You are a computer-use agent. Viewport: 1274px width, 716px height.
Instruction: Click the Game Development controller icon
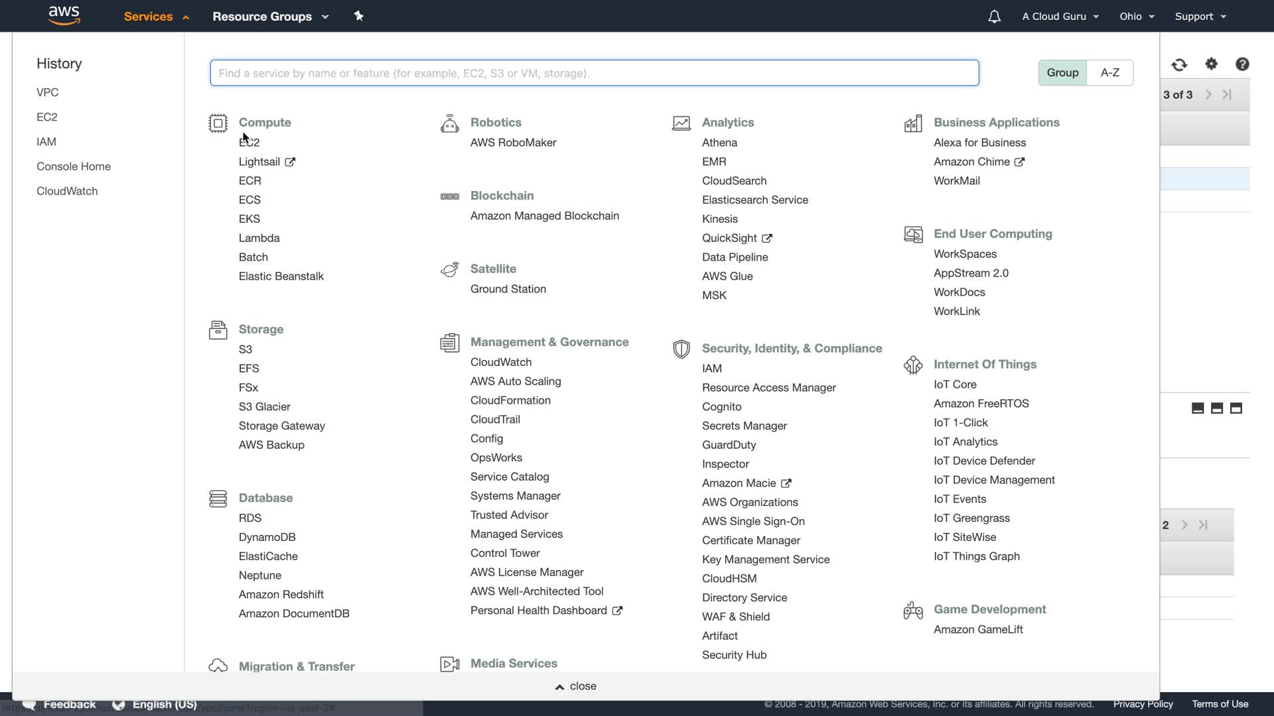tap(913, 610)
